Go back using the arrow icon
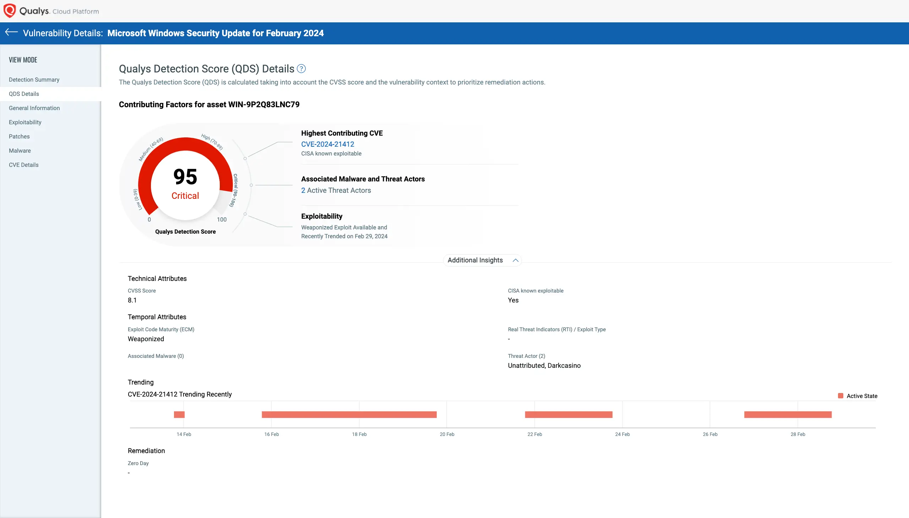909x518 pixels. click(x=11, y=32)
